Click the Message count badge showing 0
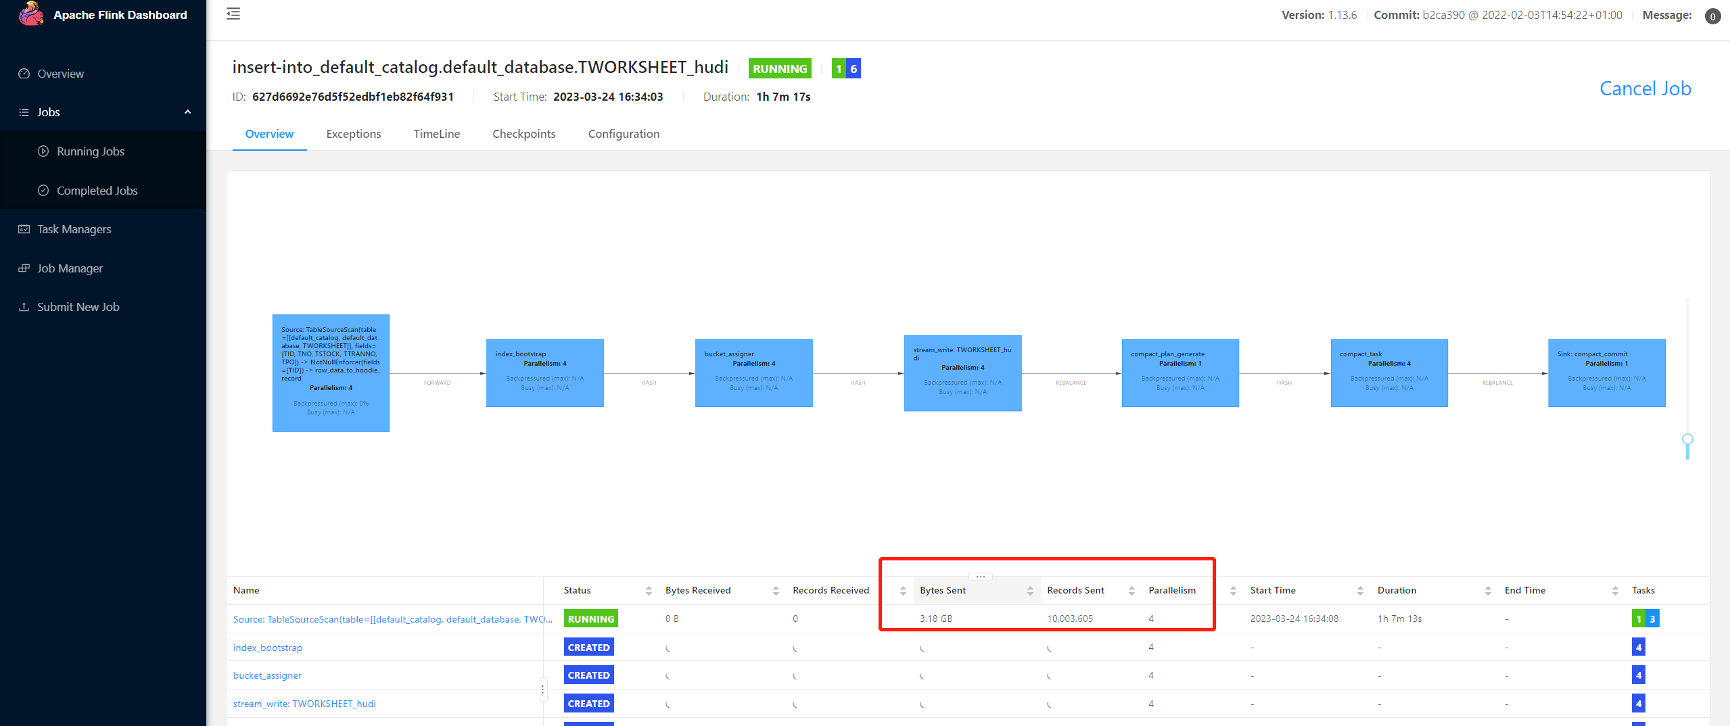Screen dimensions: 1730x726 click(1712, 16)
